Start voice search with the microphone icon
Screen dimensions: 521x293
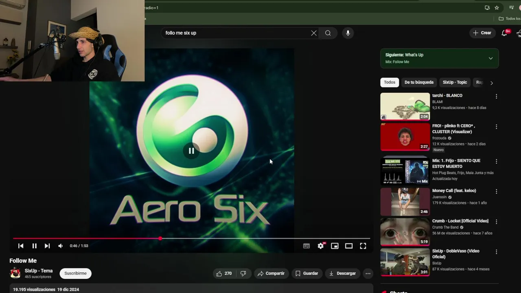tap(348, 33)
